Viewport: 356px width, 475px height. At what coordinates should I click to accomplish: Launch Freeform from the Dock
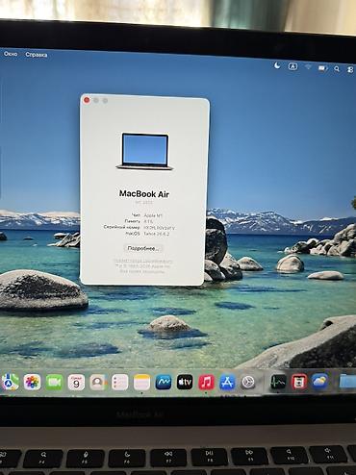[x=164, y=382]
